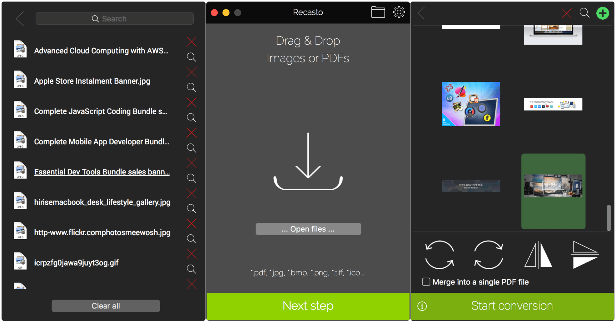
Task: Remove Advanced Cloud Computing with AWS file
Action: pyautogui.click(x=191, y=42)
